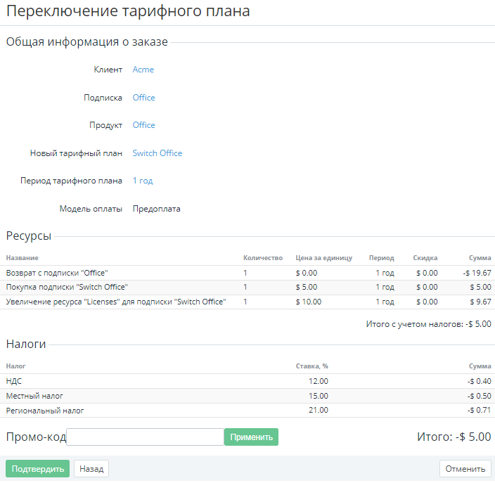
Task: Click the Цена за единицу column header
Action: tap(323, 258)
